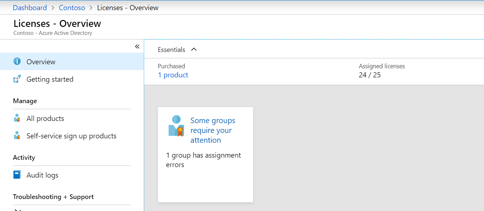Screen dimensions: 484x211
Task: Click the Self-service sign up products icon
Action: click(17, 135)
